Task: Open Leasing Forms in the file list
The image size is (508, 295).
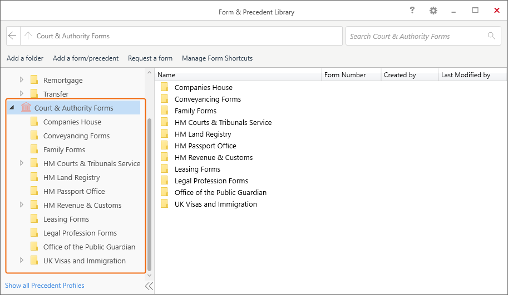Action: point(198,169)
